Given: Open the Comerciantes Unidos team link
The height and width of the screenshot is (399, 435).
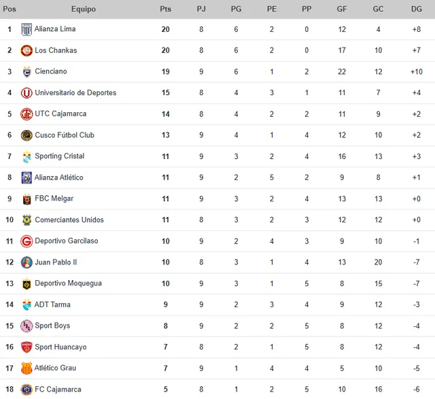Looking at the screenshot, I should click(69, 220).
